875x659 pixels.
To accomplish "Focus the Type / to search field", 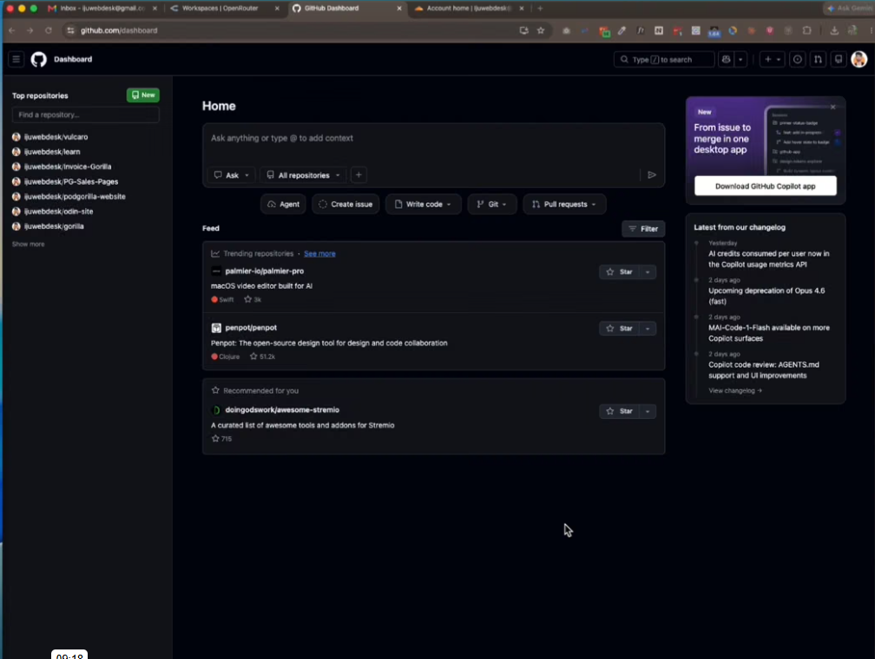I will click(664, 59).
